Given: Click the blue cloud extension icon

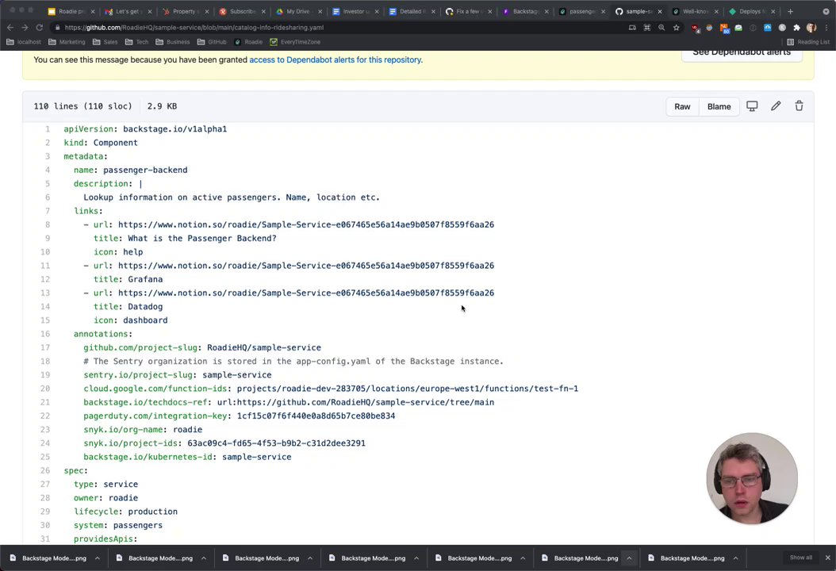Looking at the screenshot, I should (x=767, y=28).
